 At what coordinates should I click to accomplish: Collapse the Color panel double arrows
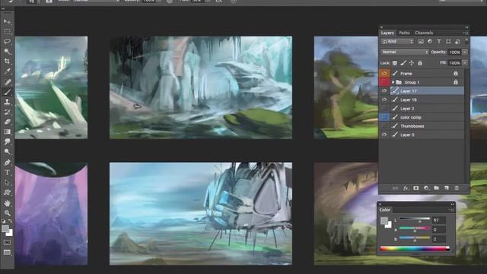click(452, 204)
